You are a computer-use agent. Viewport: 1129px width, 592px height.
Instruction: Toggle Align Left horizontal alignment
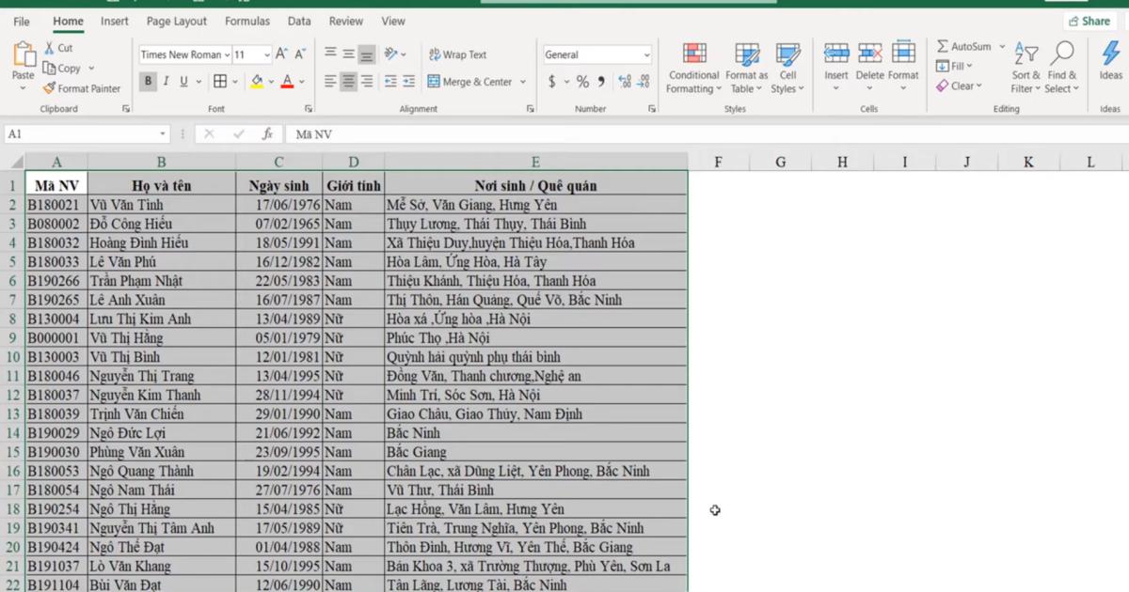330,82
